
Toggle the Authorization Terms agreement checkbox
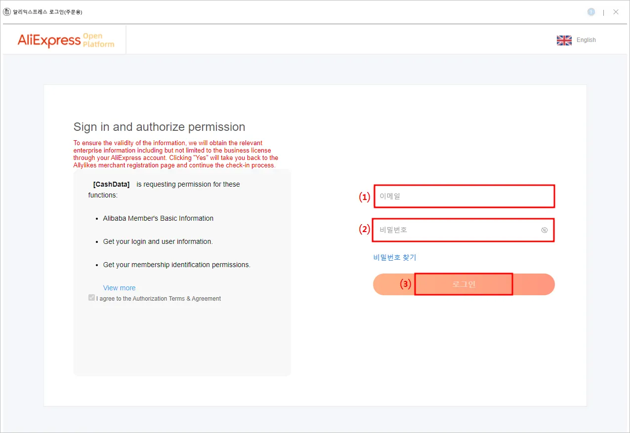point(91,298)
